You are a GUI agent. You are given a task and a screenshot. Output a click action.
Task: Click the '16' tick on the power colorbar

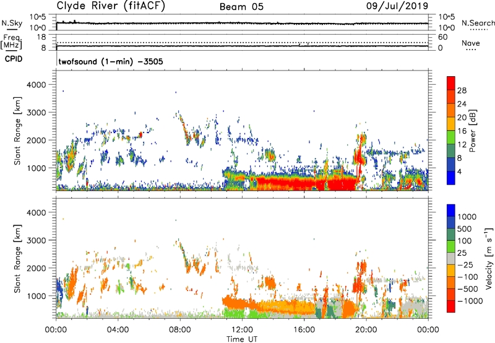pos(462,131)
